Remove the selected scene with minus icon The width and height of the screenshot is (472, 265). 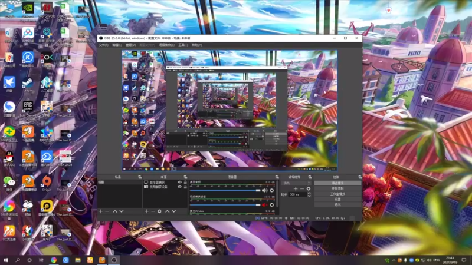pyautogui.click(x=107, y=211)
